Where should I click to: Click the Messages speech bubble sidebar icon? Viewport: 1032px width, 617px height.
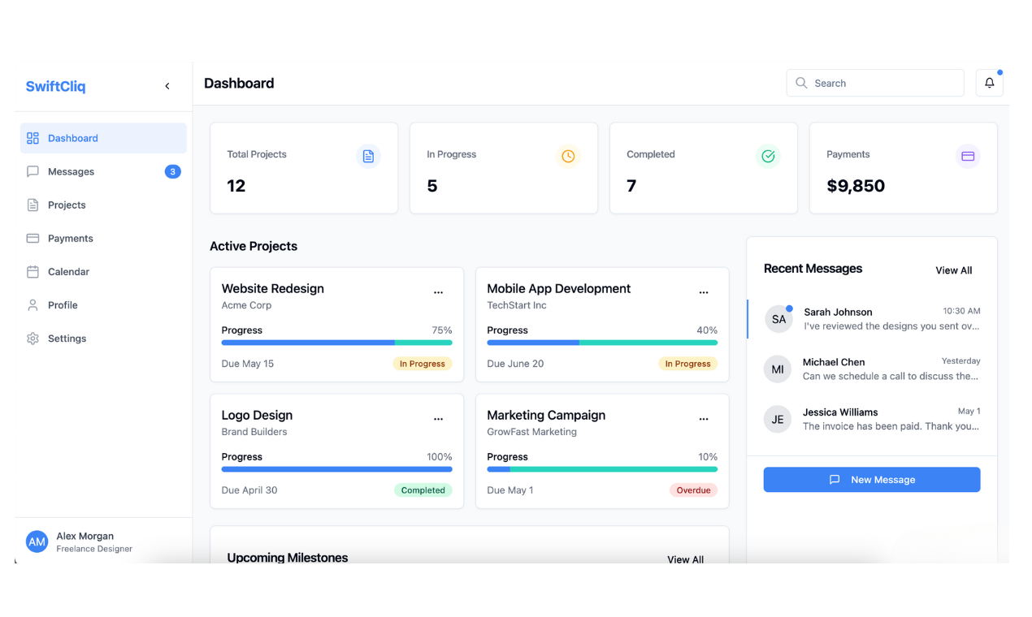coord(33,171)
